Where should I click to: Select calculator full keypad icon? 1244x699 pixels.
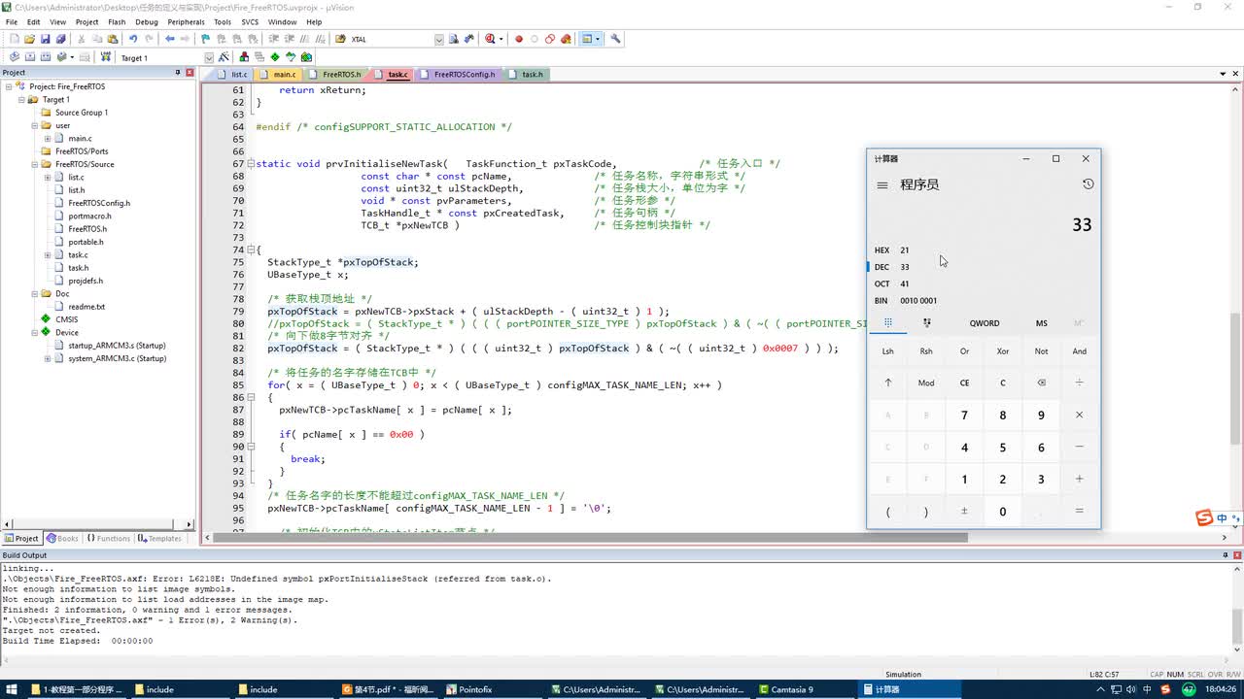click(887, 323)
